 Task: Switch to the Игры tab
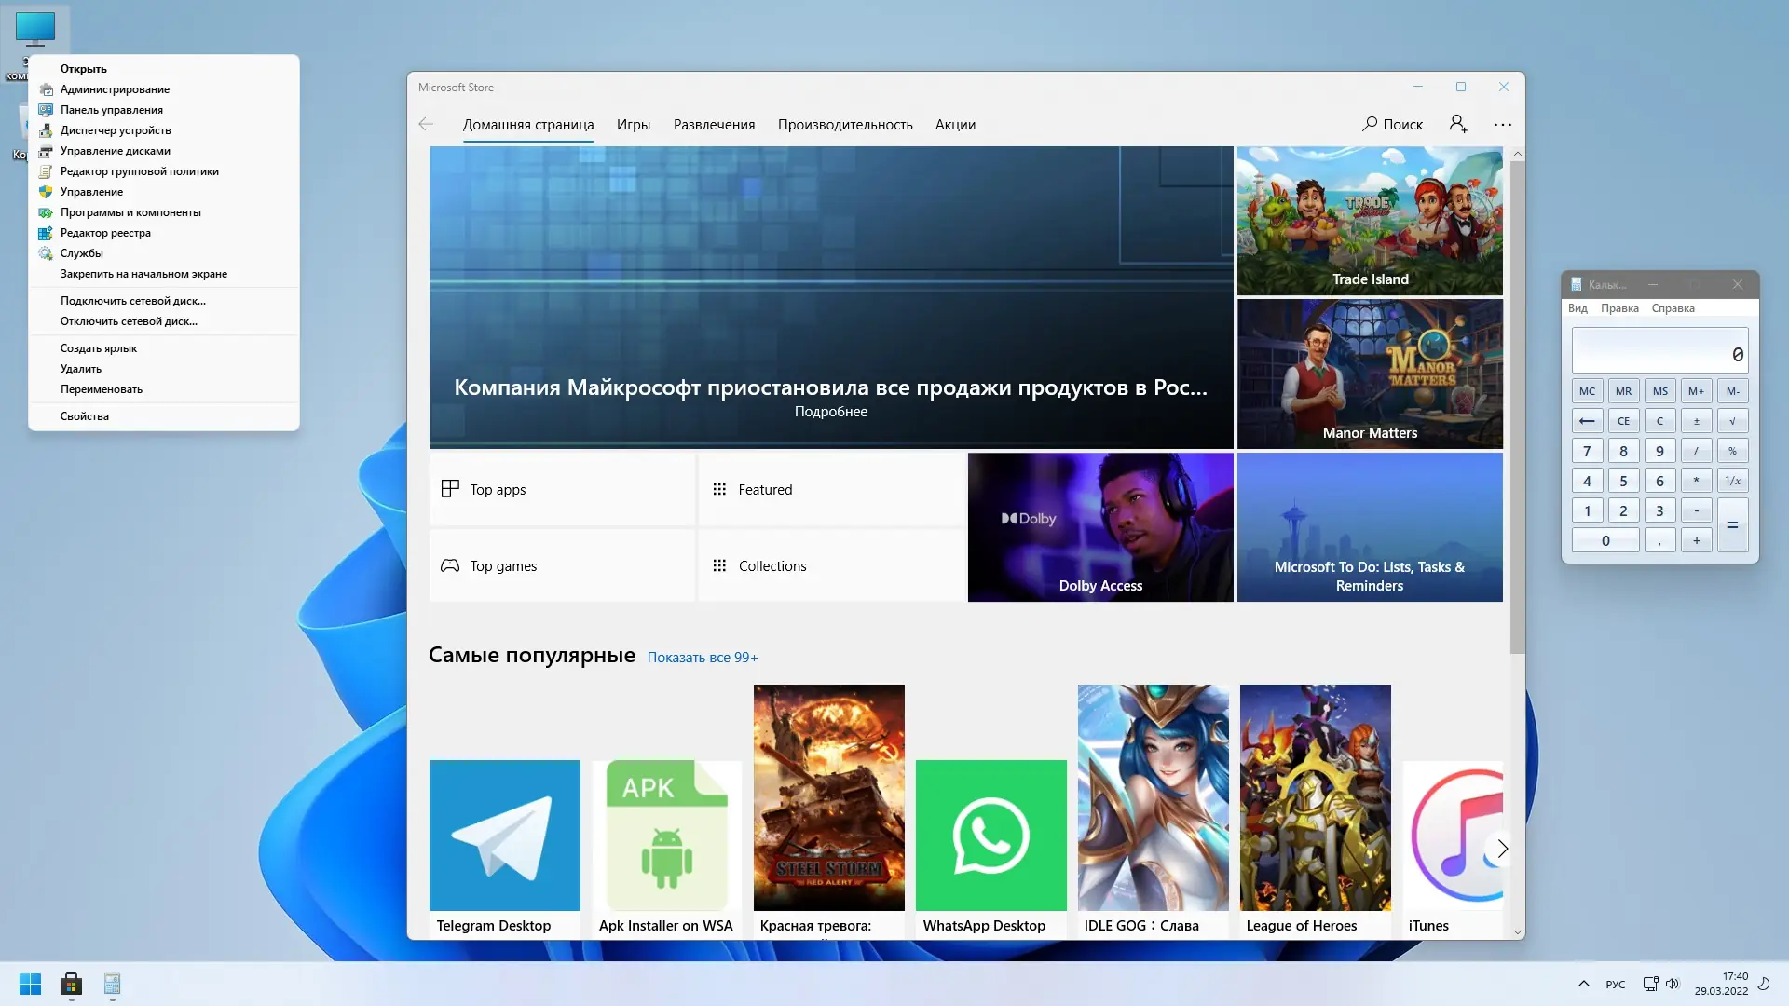(633, 124)
